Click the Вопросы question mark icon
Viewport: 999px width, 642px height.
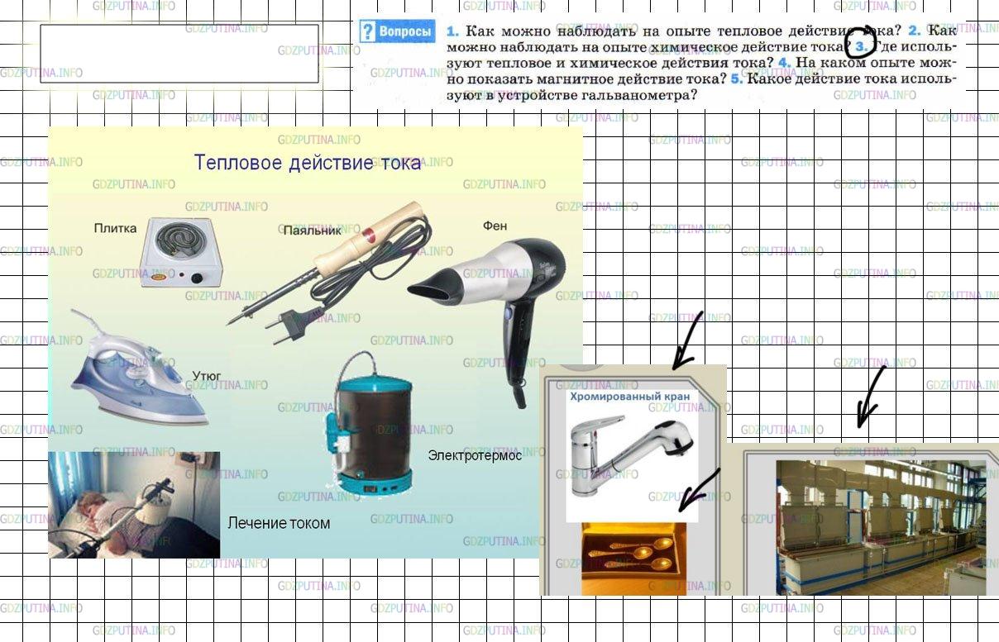tap(368, 33)
